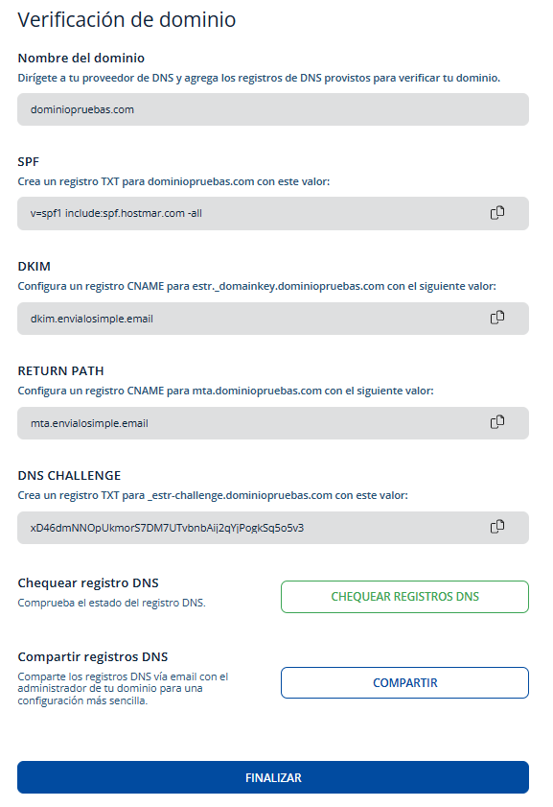Click the Finalizar button
The image size is (553, 807).
pos(273,777)
